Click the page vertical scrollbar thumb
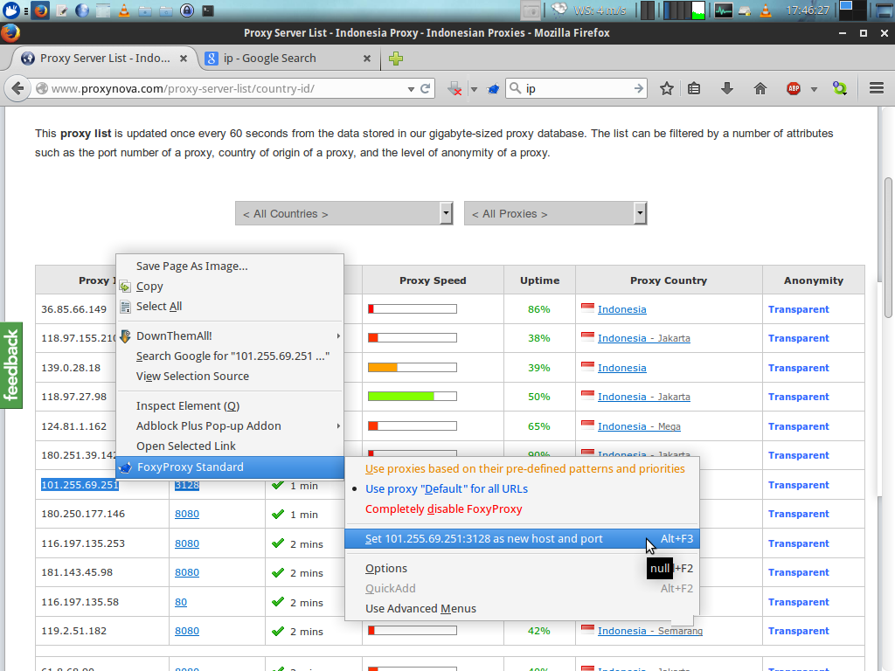This screenshot has height=671, width=895. (888, 248)
